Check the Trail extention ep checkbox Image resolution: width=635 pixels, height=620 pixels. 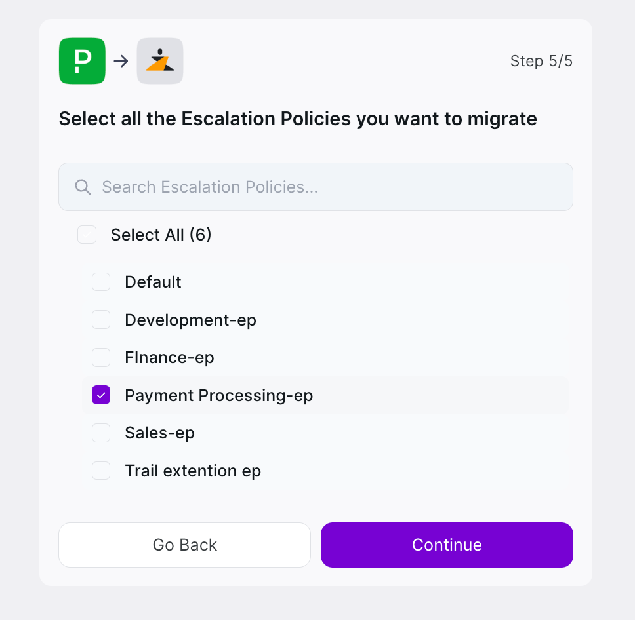(101, 471)
